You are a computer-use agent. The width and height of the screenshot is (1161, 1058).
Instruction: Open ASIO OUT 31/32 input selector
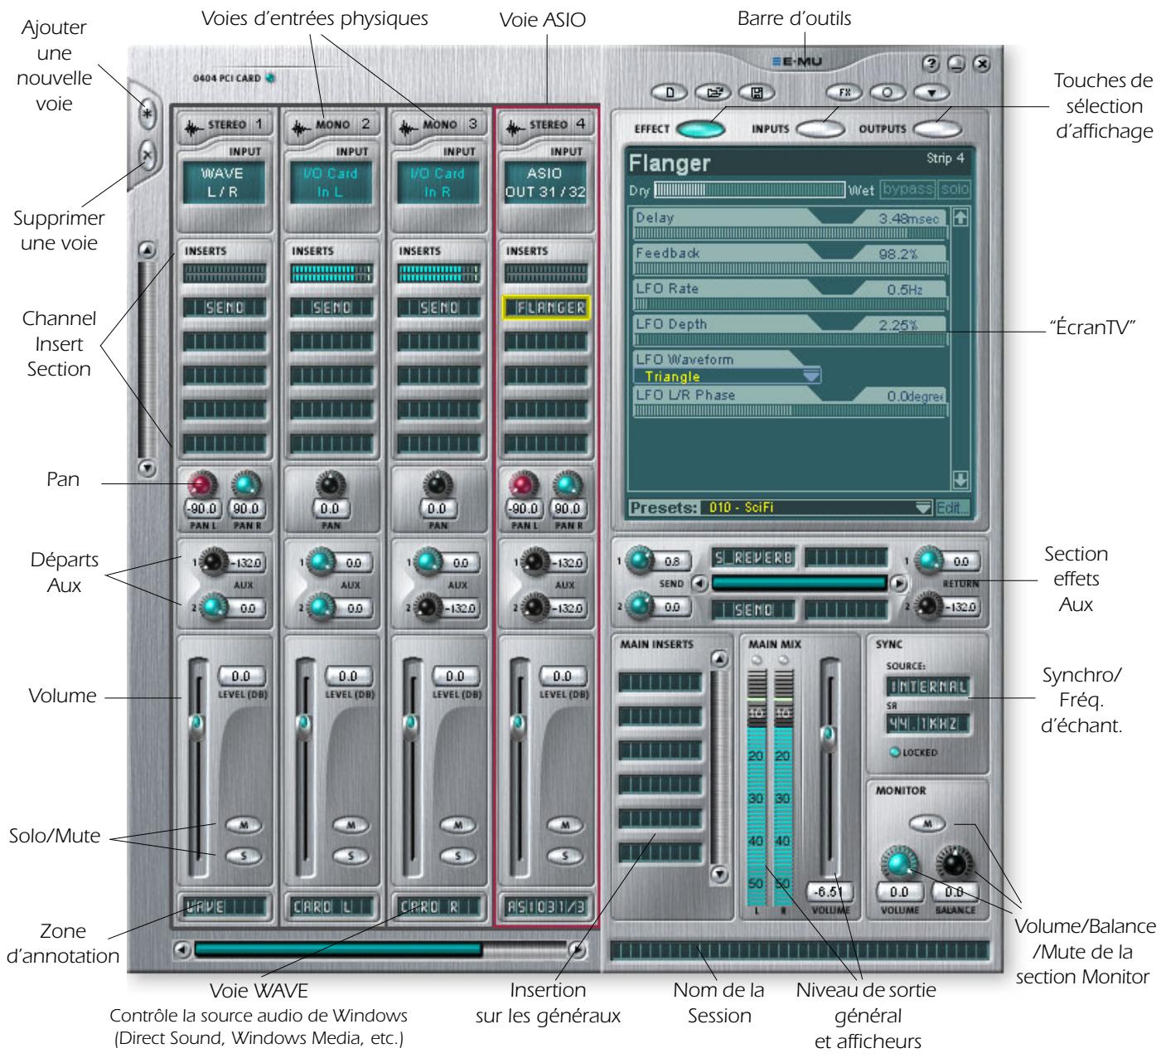point(545,183)
